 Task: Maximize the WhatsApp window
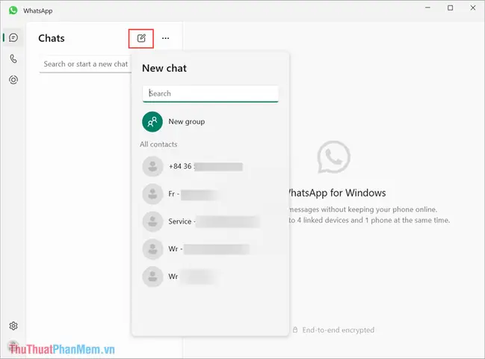pyautogui.click(x=451, y=7)
